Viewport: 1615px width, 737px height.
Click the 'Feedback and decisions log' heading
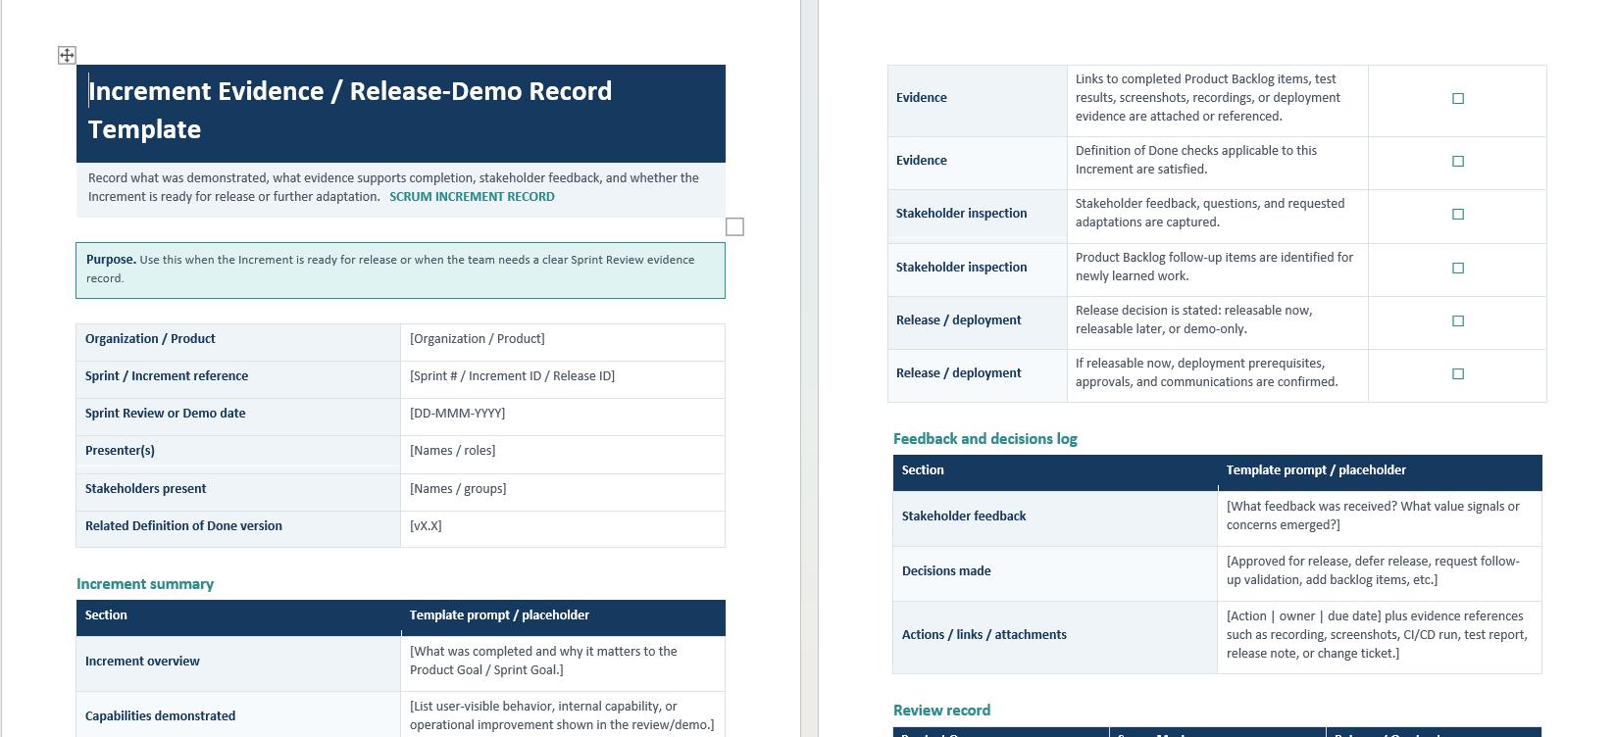point(984,439)
